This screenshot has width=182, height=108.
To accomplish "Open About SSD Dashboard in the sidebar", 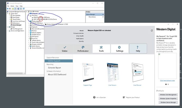I will click(57, 74).
